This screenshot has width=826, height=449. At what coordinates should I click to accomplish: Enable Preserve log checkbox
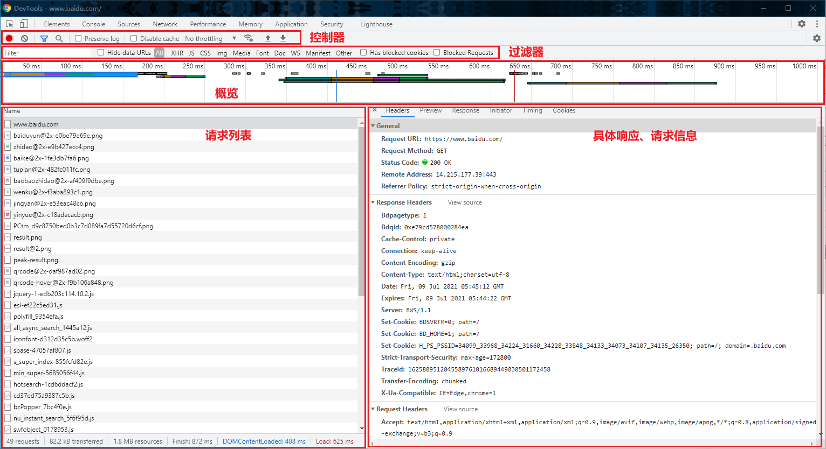[x=78, y=38]
